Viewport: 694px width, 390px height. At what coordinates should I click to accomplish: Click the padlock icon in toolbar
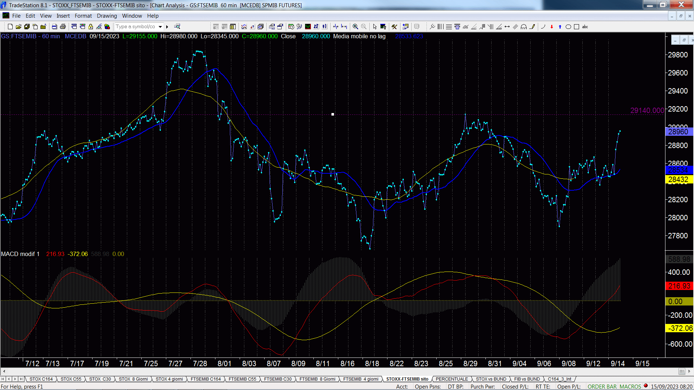point(91,27)
